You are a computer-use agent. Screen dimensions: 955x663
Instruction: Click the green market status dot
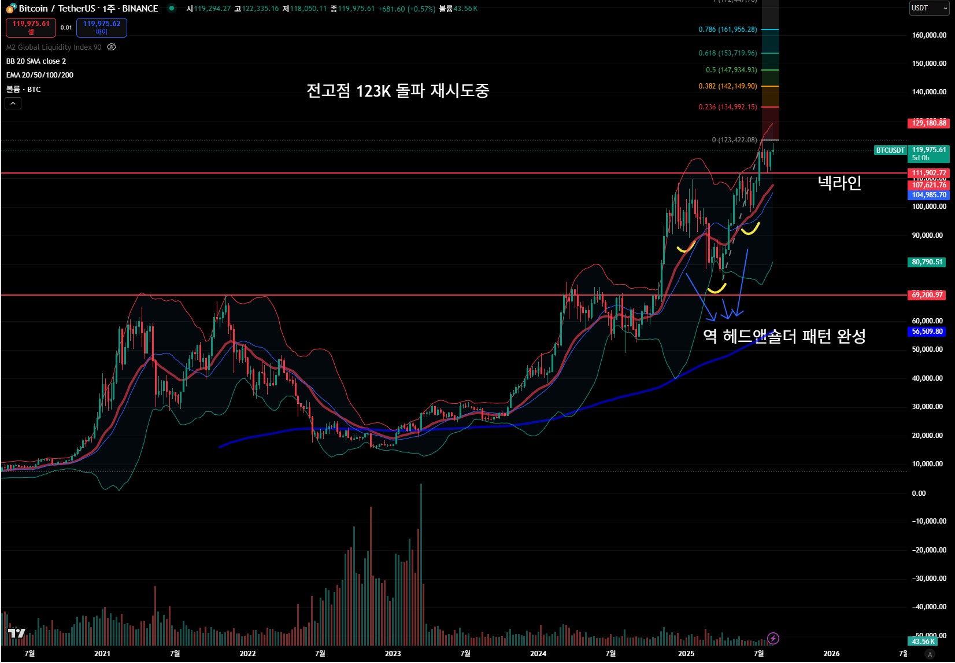coord(172,8)
